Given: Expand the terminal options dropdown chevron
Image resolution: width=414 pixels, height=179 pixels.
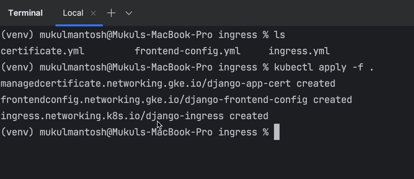Looking at the screenshot, I should 129,13.
